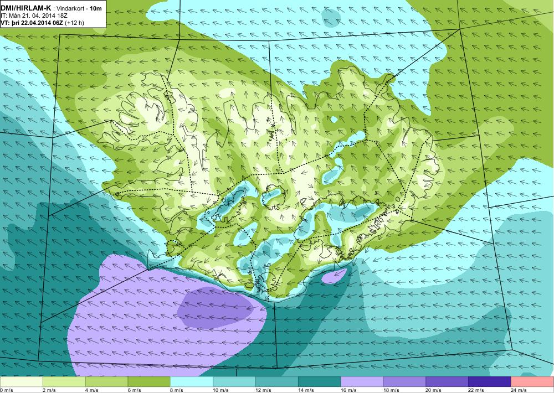Screen dimensions: 554x393
Task: Click the legend swatch between 4 and 6 m/s
Action: (x=107, y=382)
